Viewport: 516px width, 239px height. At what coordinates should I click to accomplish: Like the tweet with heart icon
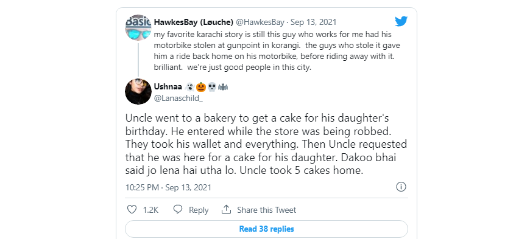132,209
